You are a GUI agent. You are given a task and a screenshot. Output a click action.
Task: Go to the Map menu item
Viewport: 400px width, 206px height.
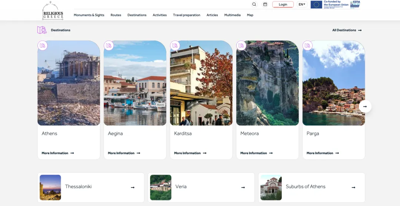tap(250, 15)
